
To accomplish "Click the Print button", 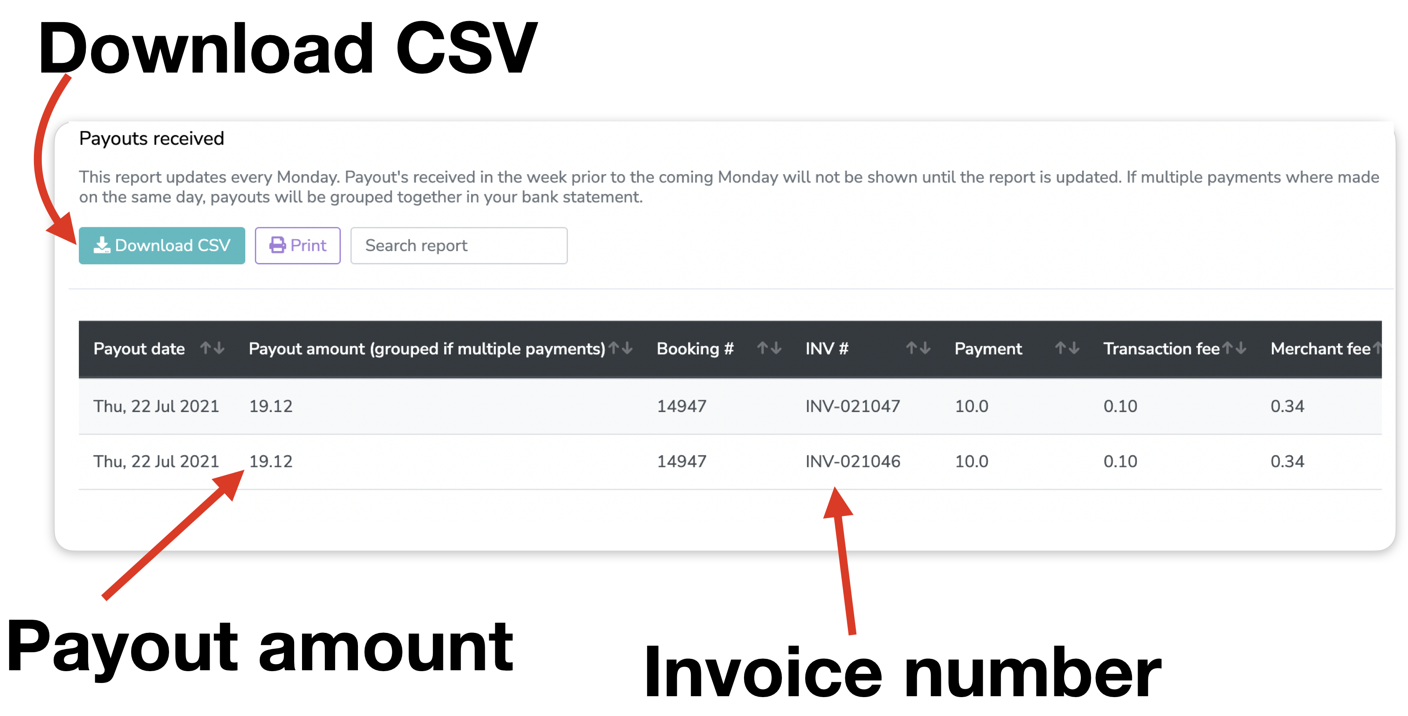I will [297, 246].
